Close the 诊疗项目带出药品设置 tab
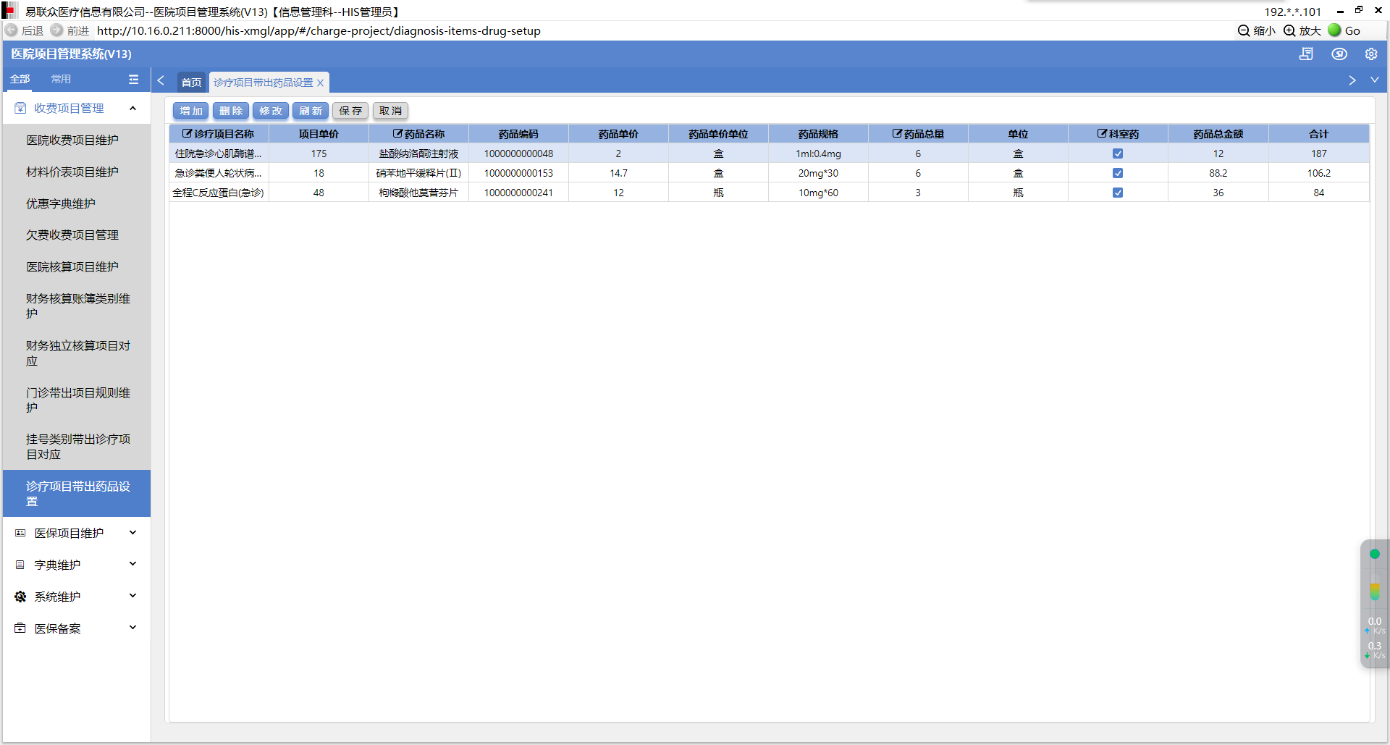The width and height of the screenshot is (1390, 745). 320,83
